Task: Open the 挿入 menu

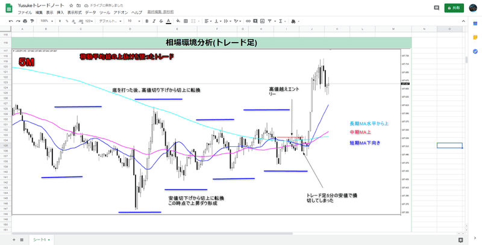Action: click(60, 13)
